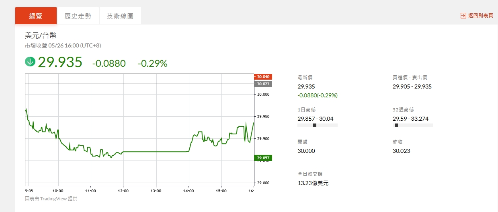
Task: Open the 技術線圖 technical chart tab
Action: (120, 16)
